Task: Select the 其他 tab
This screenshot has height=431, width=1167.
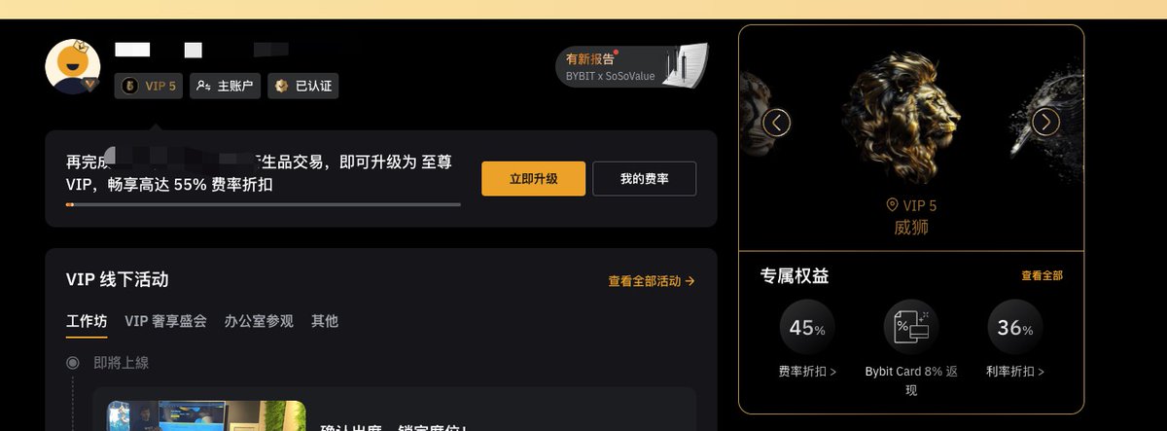Action: click(x=325, y=321)
